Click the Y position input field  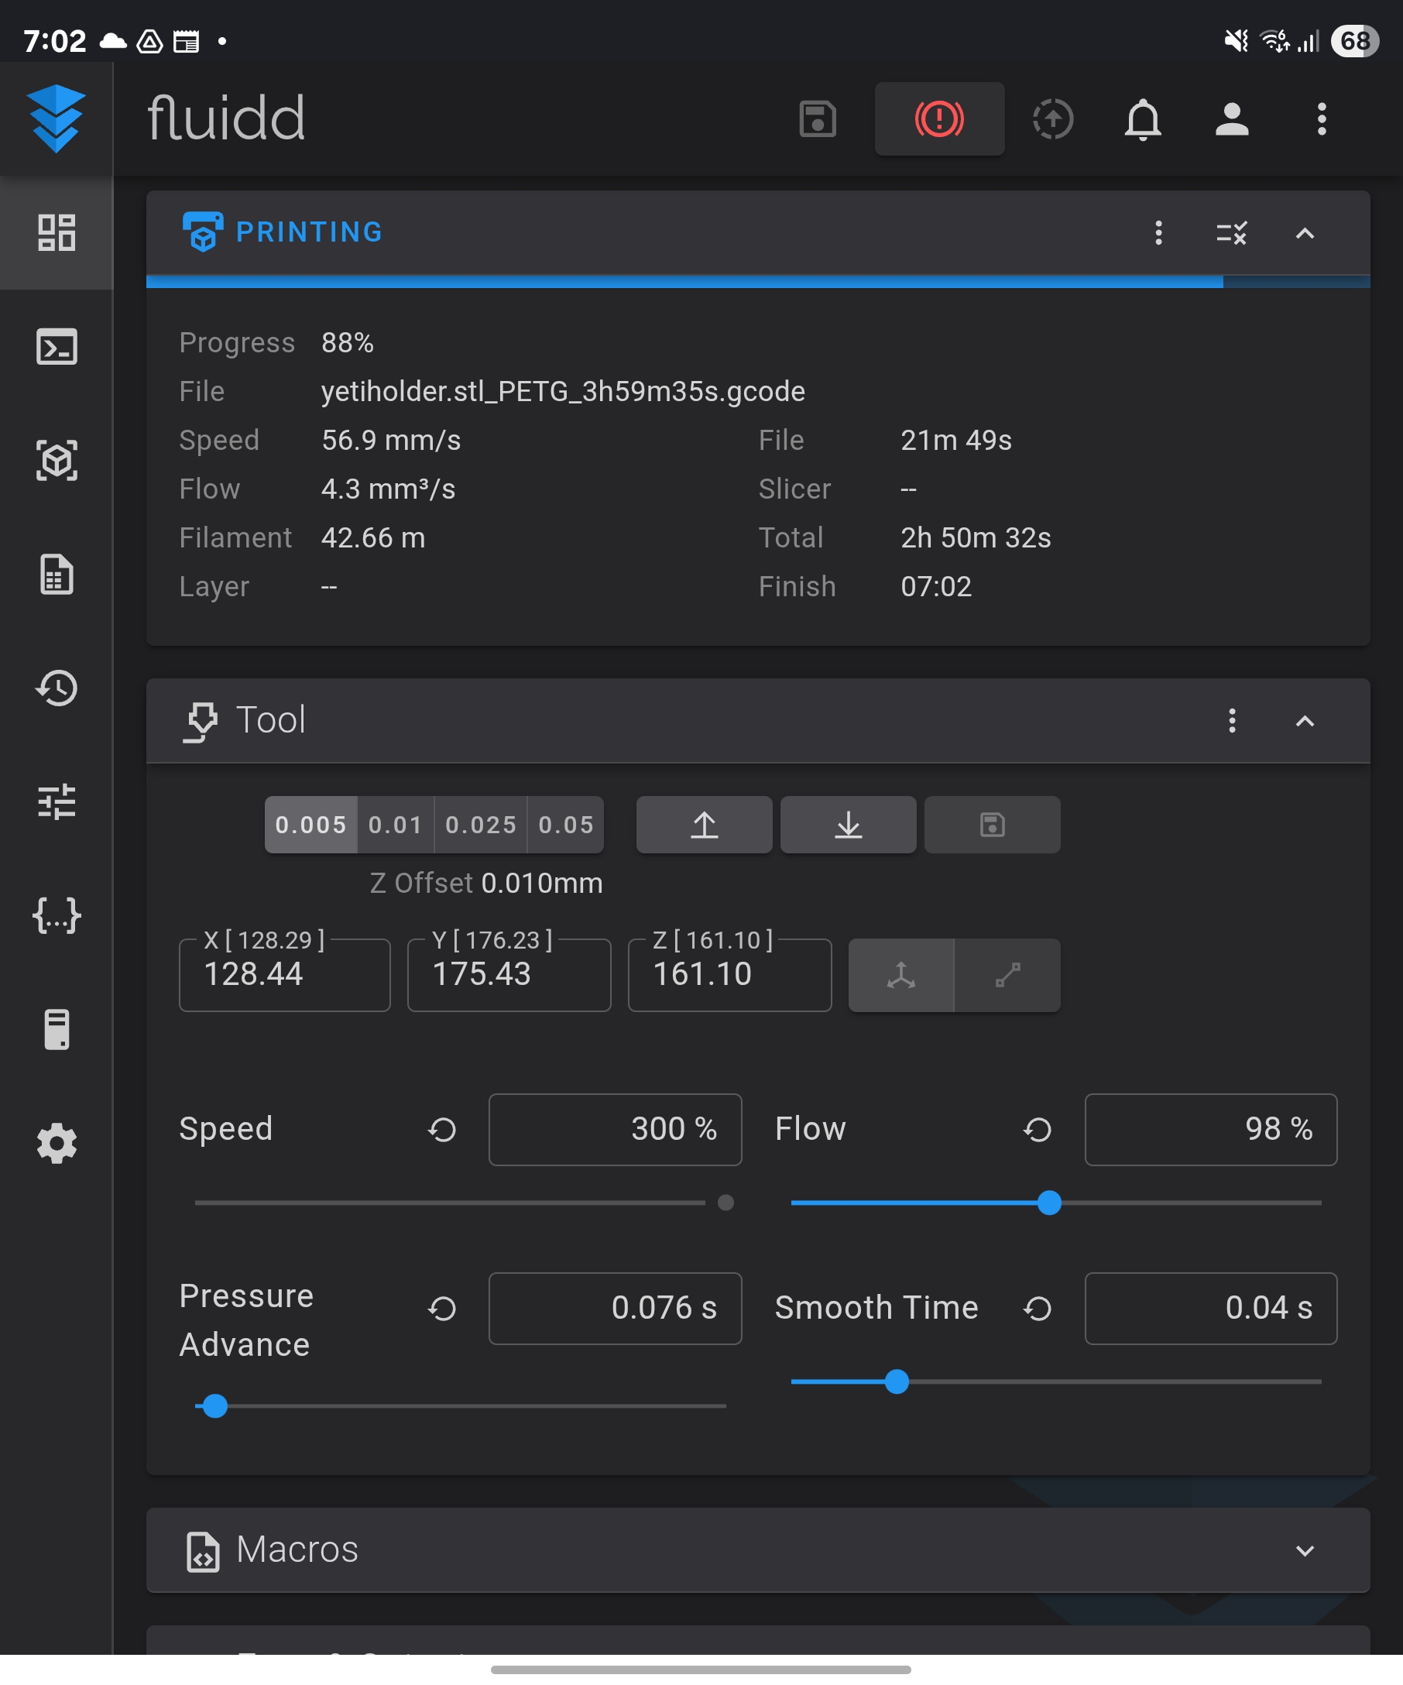pyautogui.click(x=509, y=975)
